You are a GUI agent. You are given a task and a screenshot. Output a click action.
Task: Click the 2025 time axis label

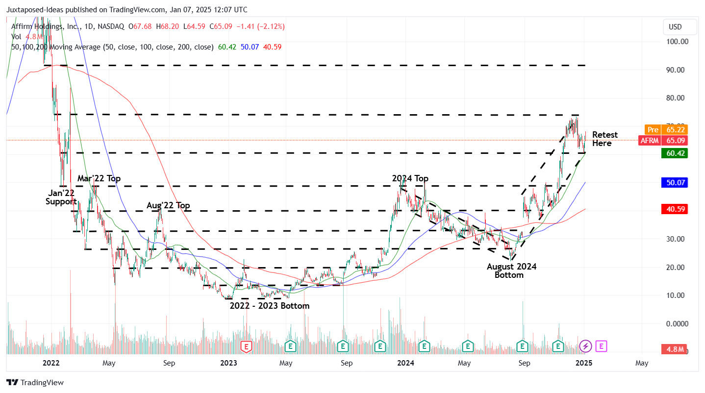click(583, 363)
